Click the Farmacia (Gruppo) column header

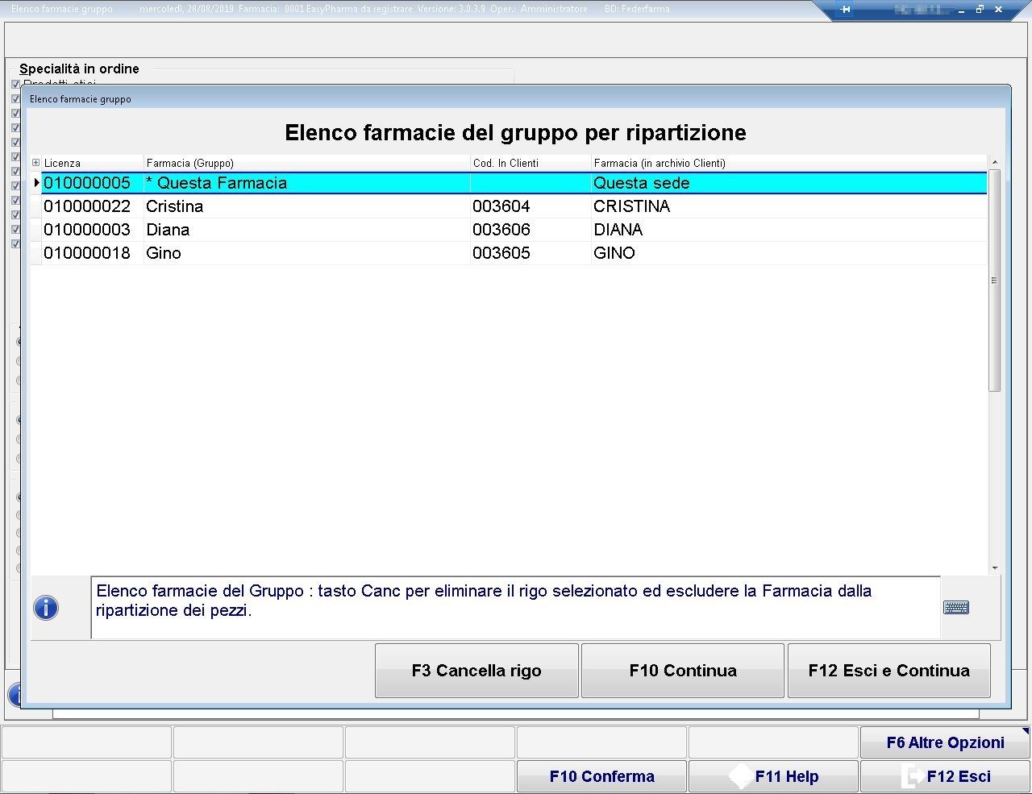pos(190,163)
